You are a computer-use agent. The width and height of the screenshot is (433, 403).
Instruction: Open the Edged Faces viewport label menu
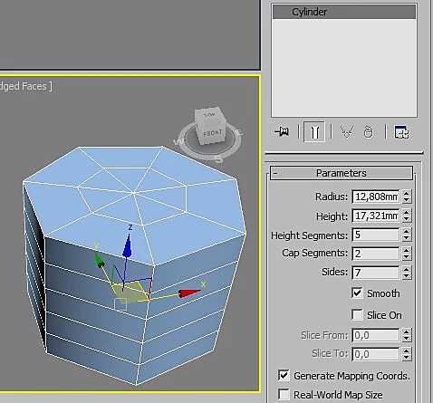(24, 86)
